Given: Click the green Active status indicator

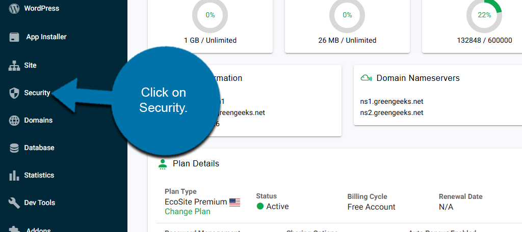Looking at the screenshot, I should coord(260,207).
